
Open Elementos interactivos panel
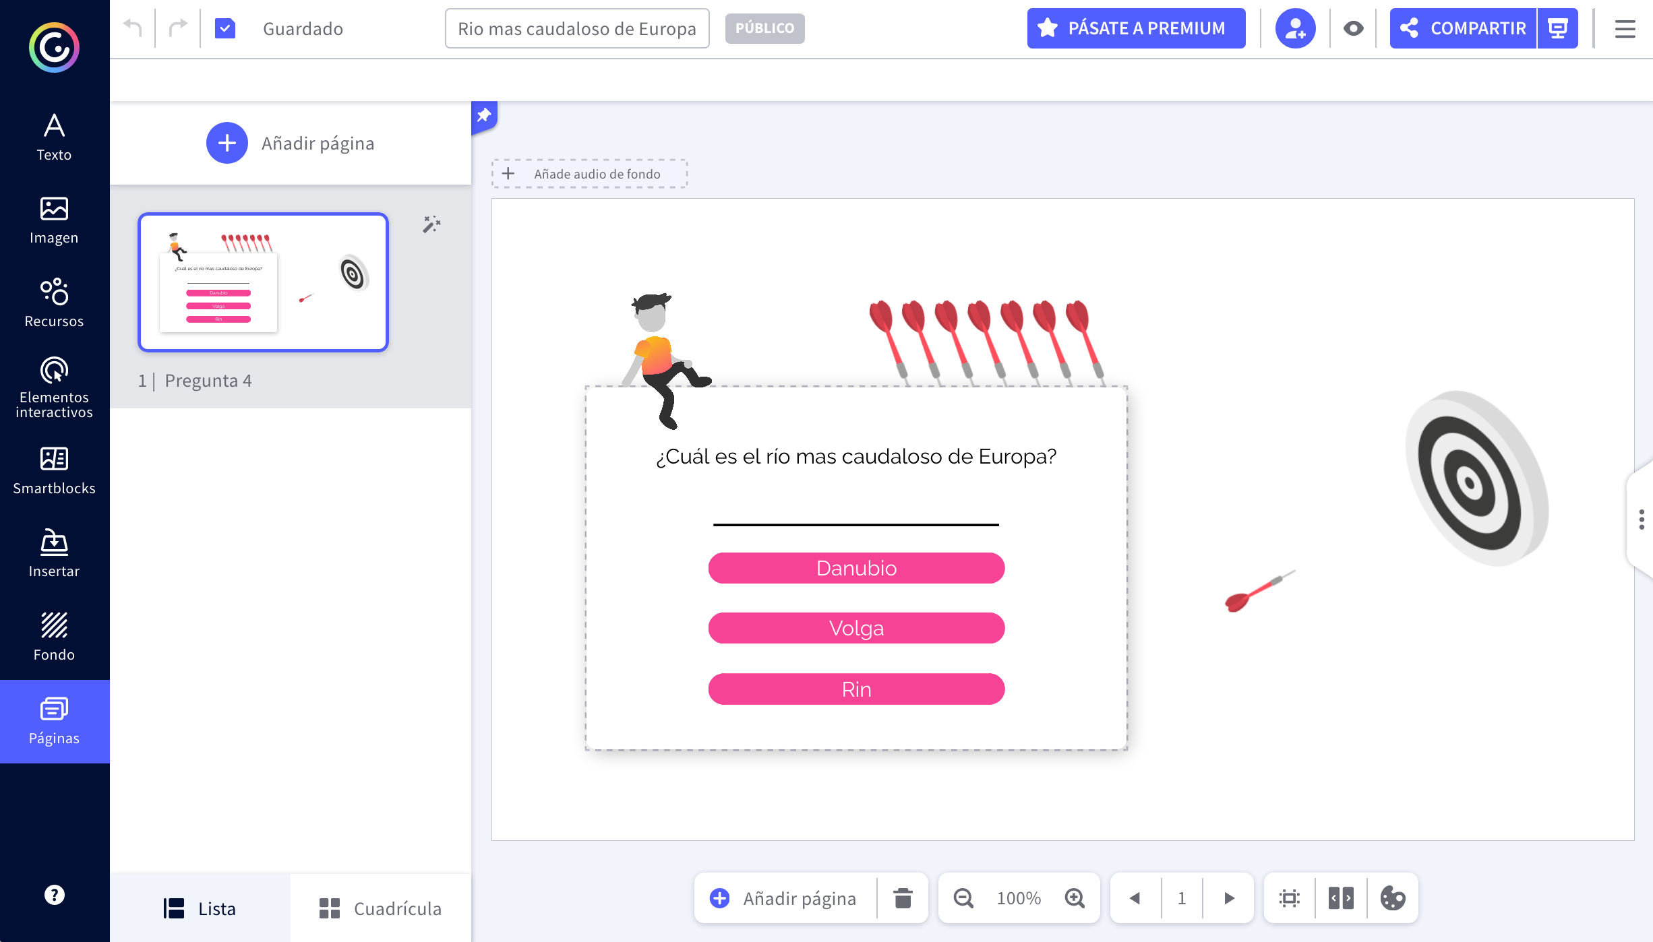click(x=54, y=387)
